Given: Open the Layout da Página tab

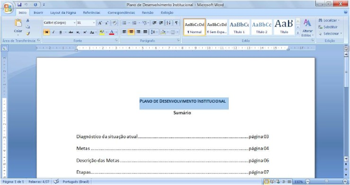Looking at the screenshot, I should pyautogui.click(x=63, y=12).
